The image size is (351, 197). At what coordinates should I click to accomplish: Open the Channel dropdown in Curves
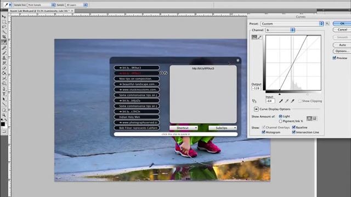tap(280, 30)
